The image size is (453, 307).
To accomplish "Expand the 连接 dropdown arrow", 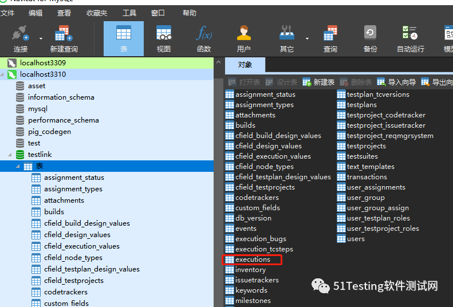I will 41,38.
